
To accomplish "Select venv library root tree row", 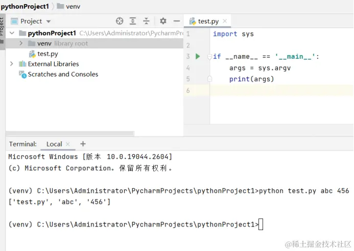I will (x=95, y=43).
